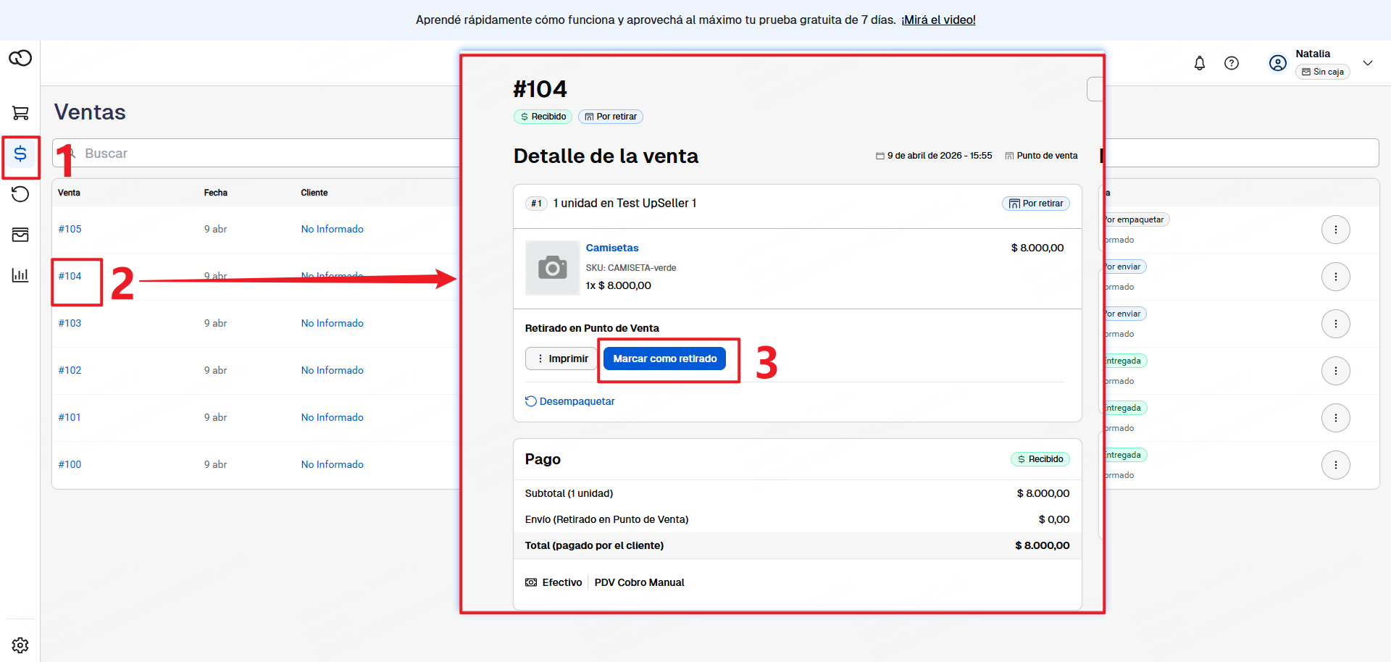This screenshot has height=662, width=1391.
Task: Click the notifications bell icon
Action: [x=1200, y=63]
